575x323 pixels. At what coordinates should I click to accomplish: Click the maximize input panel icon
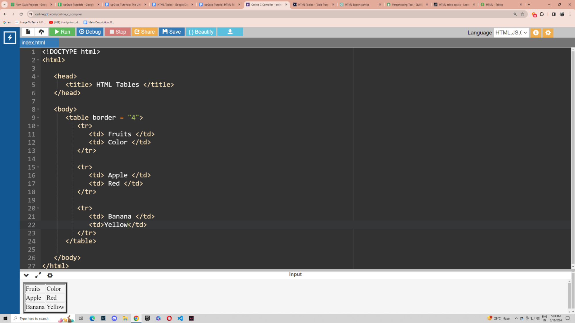click(37, 275)
